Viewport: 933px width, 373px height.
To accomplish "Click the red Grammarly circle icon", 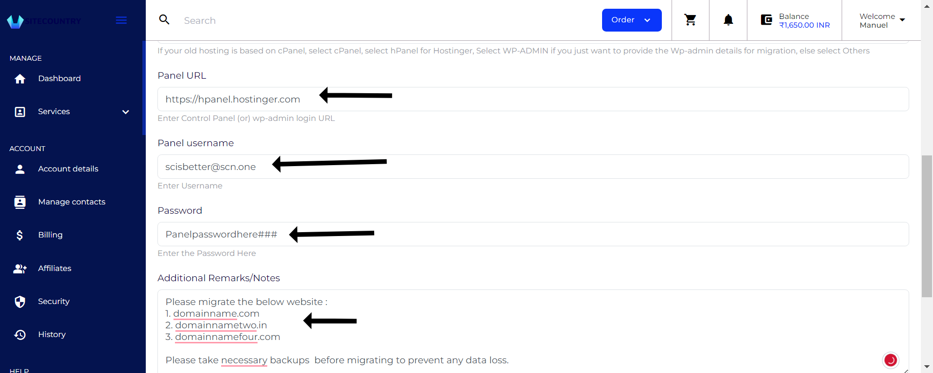I will coord(890,360).
